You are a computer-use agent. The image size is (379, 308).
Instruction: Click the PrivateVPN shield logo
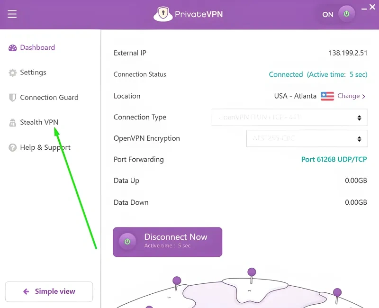[x=163, y=14]
